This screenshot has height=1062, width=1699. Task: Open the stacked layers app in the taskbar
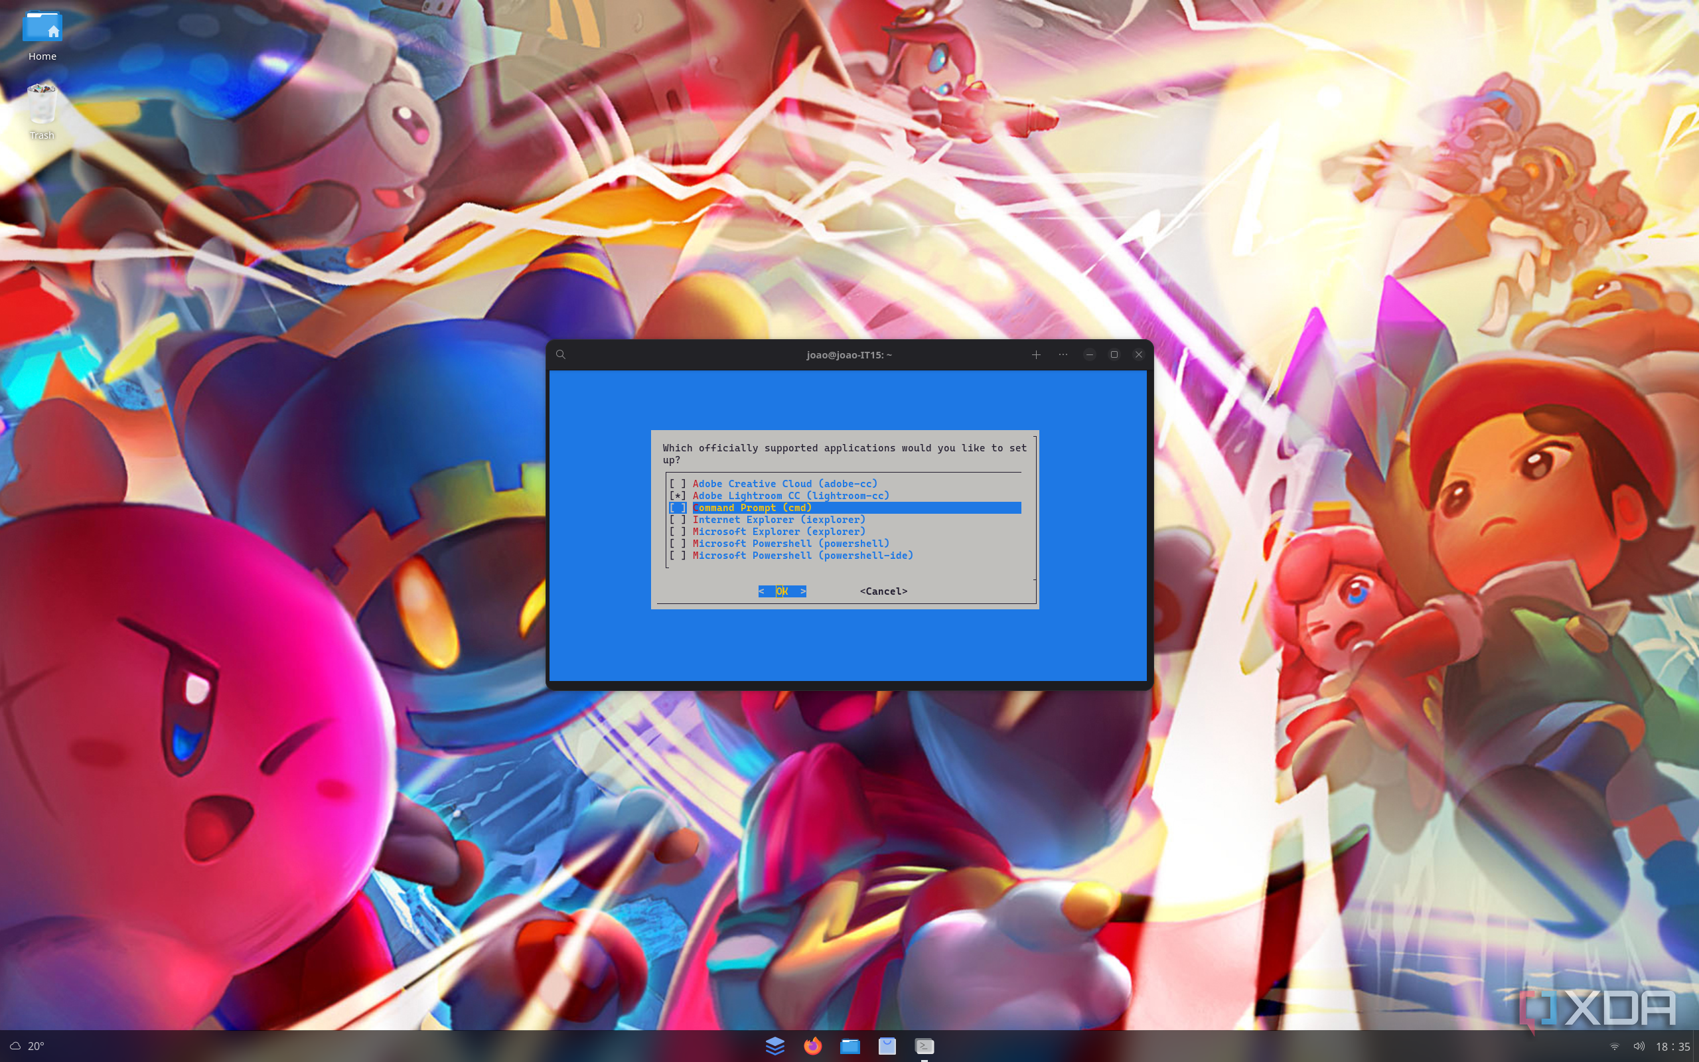[x=775, y=1046]
